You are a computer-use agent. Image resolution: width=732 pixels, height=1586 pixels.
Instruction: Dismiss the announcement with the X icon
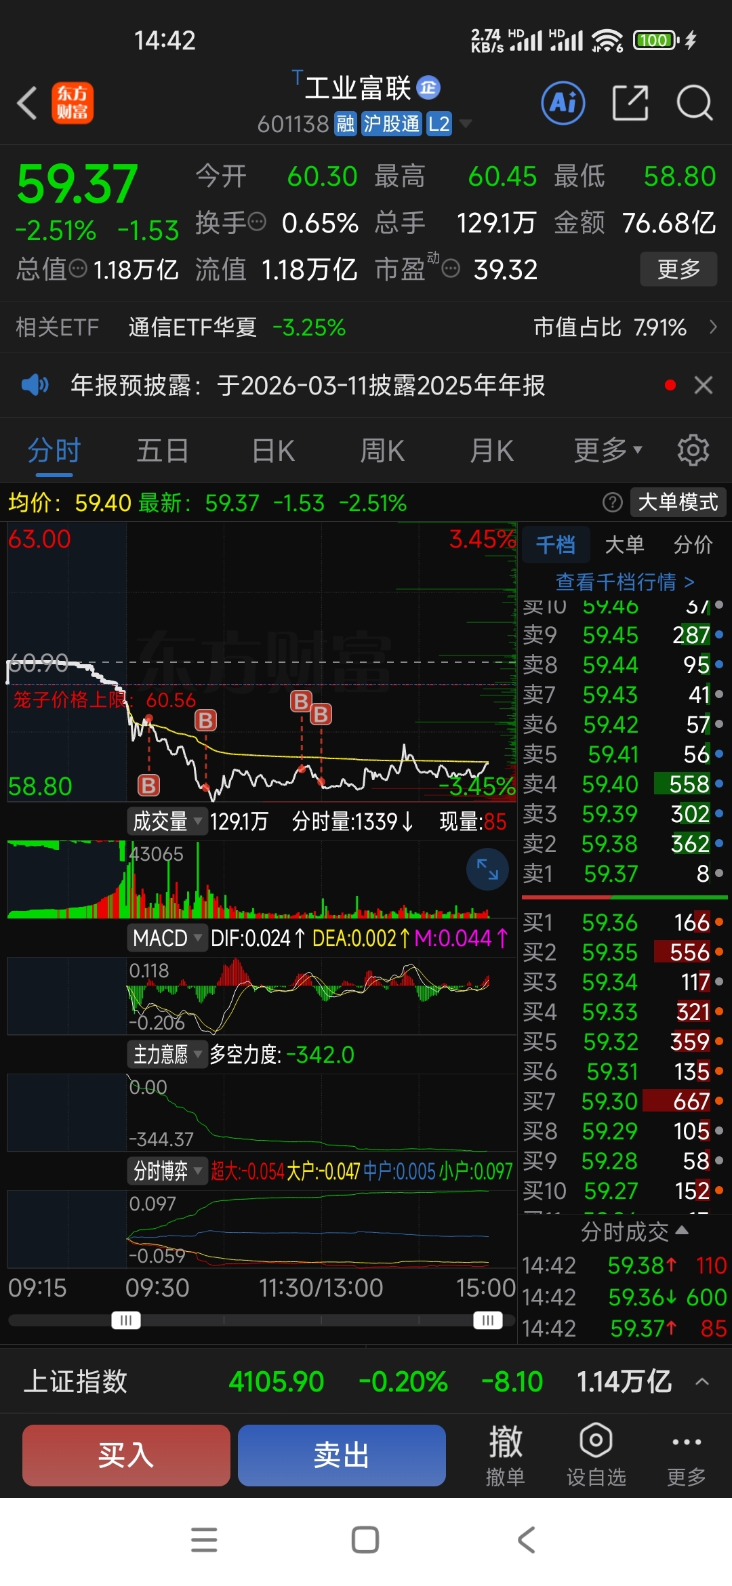(x=704, y=385)
